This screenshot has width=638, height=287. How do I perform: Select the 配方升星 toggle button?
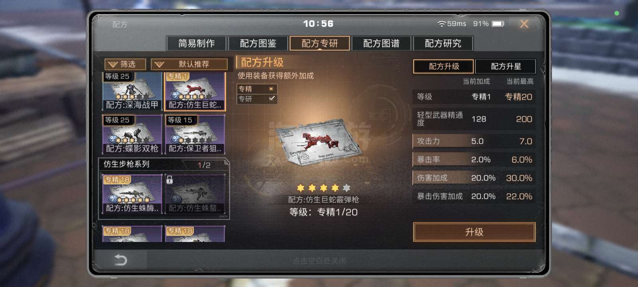(x=505, y=66)
